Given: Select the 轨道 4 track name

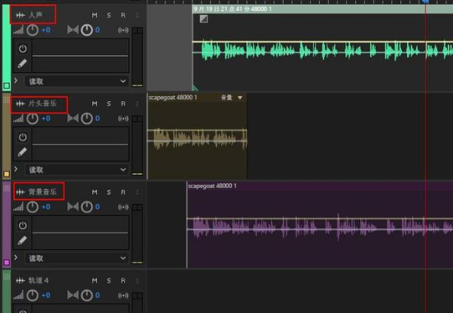Looking at the screenshot, I should click(x=39, y=280).
